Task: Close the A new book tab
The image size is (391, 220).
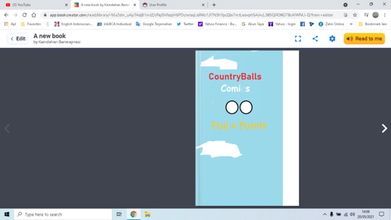Action: 134,5
